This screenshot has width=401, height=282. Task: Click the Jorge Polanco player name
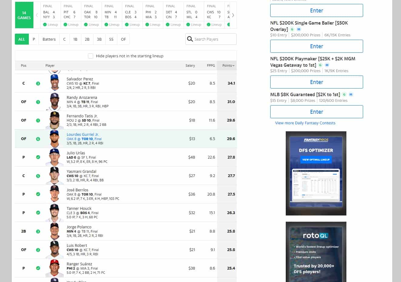(79, 227)
